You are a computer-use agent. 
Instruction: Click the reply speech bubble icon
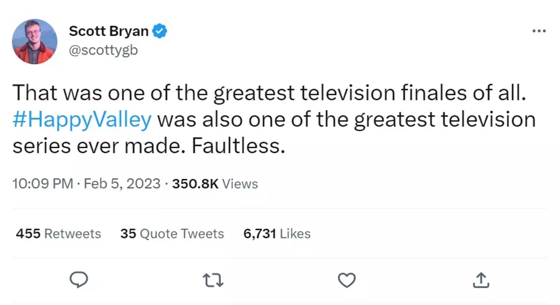tap(79, 280)
